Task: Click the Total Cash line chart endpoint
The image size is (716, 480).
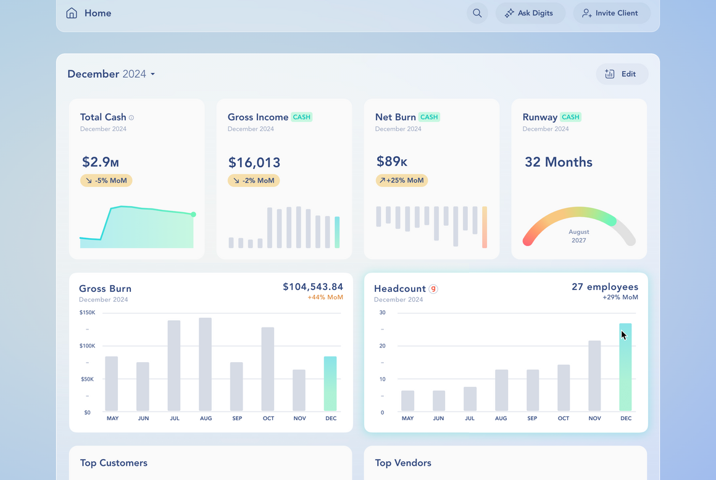Action: 194,215
